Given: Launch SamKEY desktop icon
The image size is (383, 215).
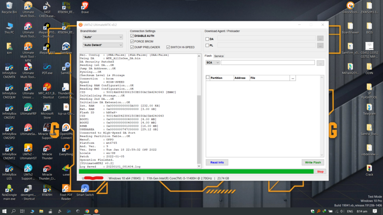Looking at the screenshot, I should [66, 68].
